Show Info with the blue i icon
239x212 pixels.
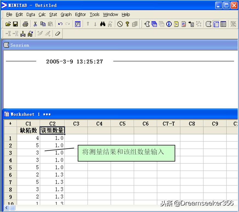tap(169, 24)
